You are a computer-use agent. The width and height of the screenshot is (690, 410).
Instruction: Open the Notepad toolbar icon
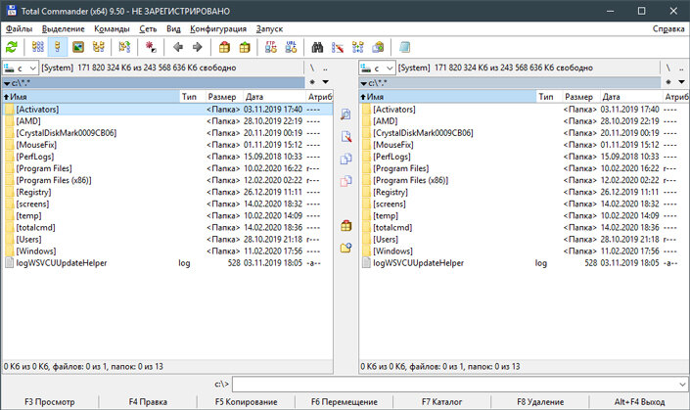[404, 47]
